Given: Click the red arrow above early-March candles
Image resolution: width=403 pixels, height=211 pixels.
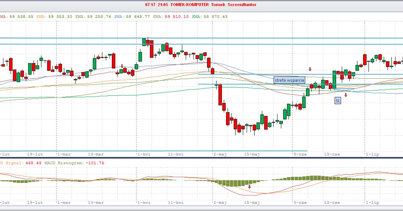Looking at the screenshot, I should point(122,66).
